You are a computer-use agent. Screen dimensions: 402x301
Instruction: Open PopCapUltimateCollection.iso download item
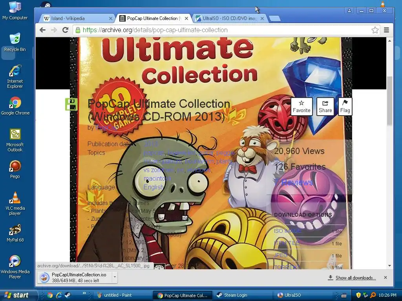pyautogui.click(x=74, y=277)
